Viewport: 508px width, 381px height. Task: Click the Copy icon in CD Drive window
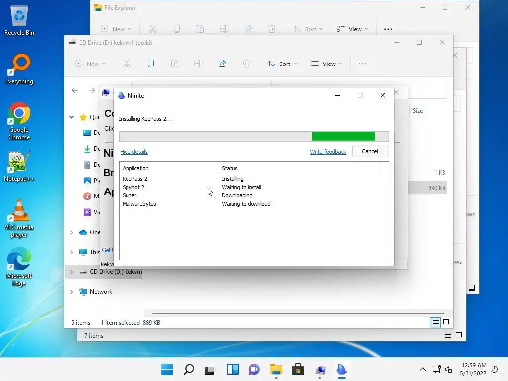click(x=151, y=64)
